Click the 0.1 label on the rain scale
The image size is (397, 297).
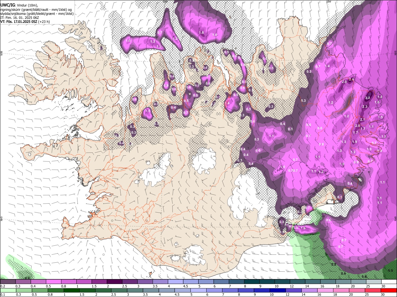click(x=2, y=295)
